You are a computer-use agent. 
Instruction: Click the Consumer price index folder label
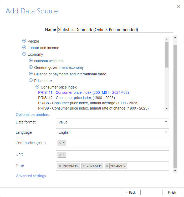(x=59, y=87)
